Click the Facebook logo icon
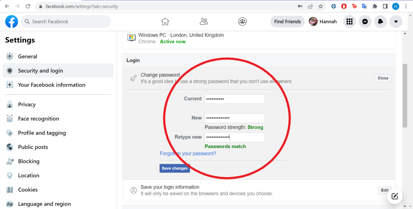Screen dimensions: 413x209 (x=11, y=22)
